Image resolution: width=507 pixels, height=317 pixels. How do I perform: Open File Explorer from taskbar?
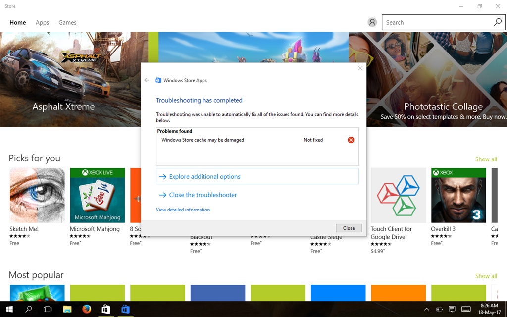(67, 309)
